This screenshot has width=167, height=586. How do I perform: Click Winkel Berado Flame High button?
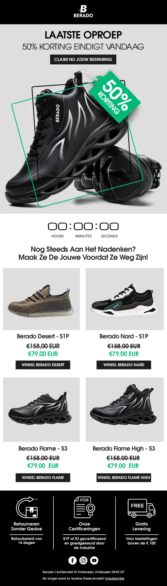[124, 477]
